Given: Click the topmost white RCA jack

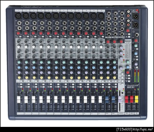Looking at the screenshot, I should coord(128,12).
